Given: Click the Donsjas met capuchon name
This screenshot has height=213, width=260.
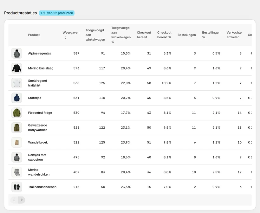Looking at the screenshot, I should [x=37, y=157].
